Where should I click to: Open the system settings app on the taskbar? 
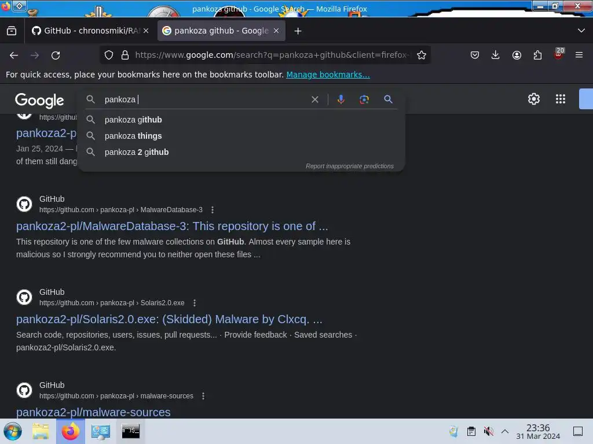click(101, 431)
